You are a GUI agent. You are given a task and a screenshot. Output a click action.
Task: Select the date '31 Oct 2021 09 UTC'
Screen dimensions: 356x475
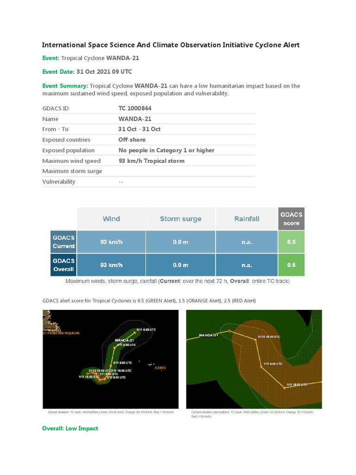point(104,71)
